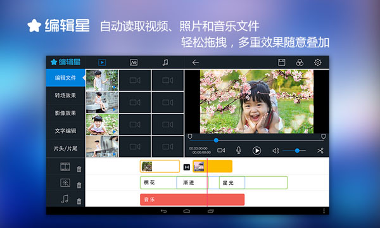Open the photo files tab icon
Image resolution: width=380 pixels, height=228 pixels.
click(134, 63)
